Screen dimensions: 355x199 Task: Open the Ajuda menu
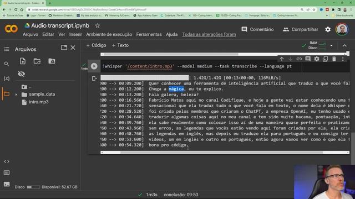tap(171, 34)
